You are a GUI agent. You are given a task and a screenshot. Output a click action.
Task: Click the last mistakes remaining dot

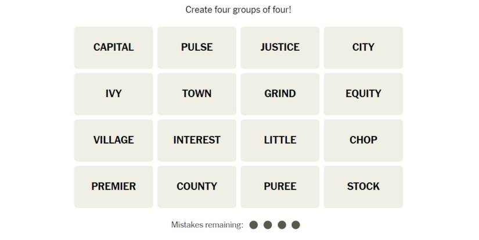coord(296,225)
